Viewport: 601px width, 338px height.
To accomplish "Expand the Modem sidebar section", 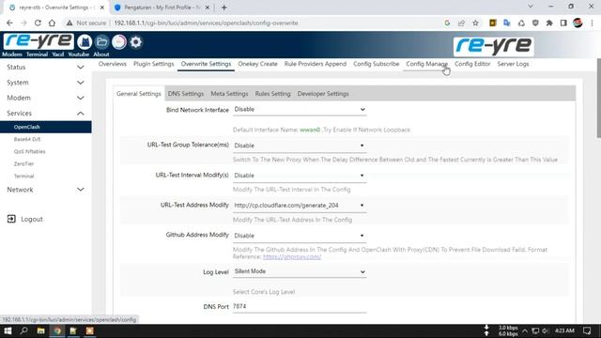I will (46, 98).
